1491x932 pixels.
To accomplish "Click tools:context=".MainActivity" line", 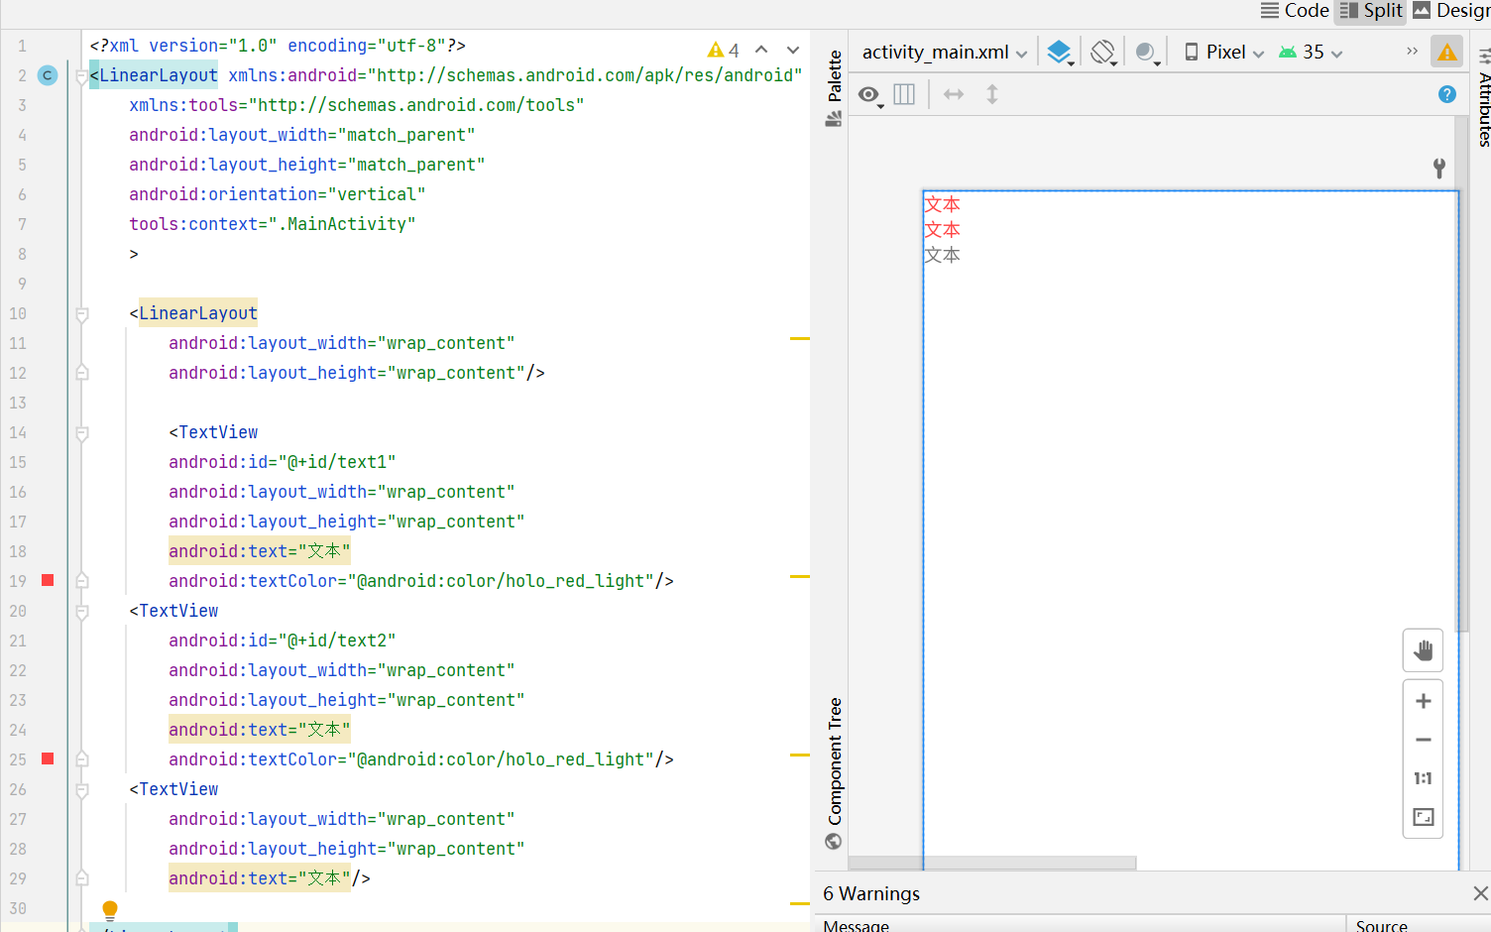I will pos(273,224).
